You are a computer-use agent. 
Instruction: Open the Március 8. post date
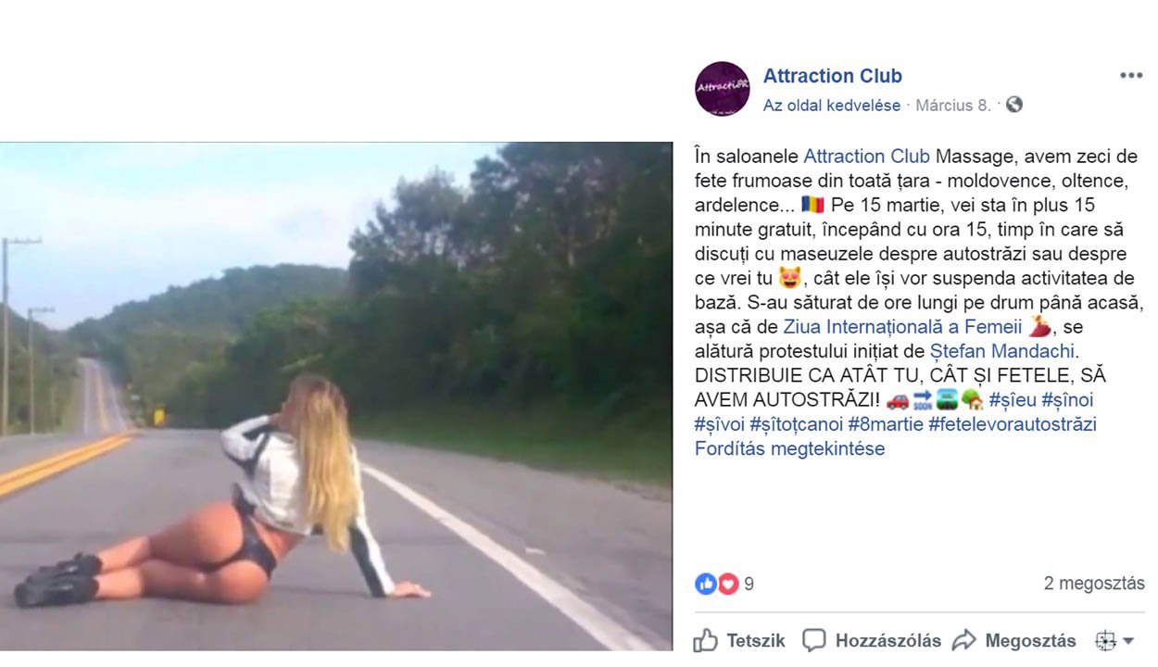tap(953, 106)
